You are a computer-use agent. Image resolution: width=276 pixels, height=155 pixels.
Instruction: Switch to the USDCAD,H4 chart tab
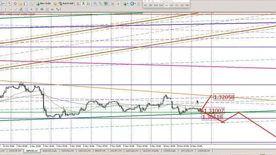[x=85, y=151]
